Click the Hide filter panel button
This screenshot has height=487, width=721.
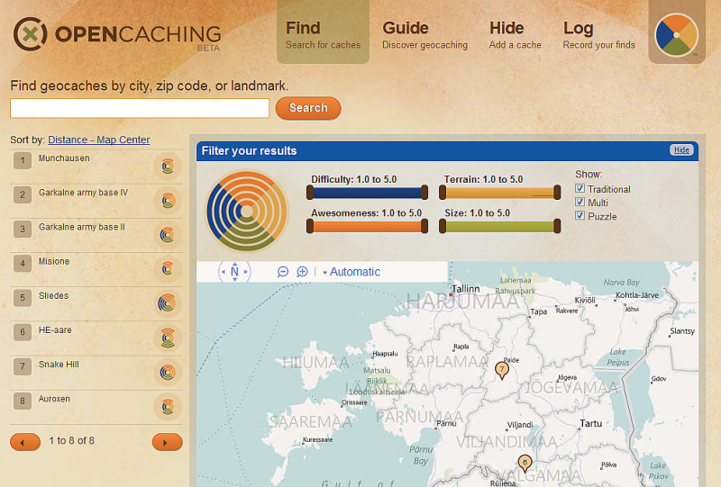pyautogui.click(x=681, y=149)
